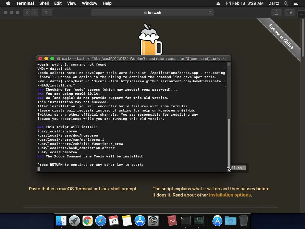Open the installation options link
Screen dimensions: 305x229
(x=230, y=195)
